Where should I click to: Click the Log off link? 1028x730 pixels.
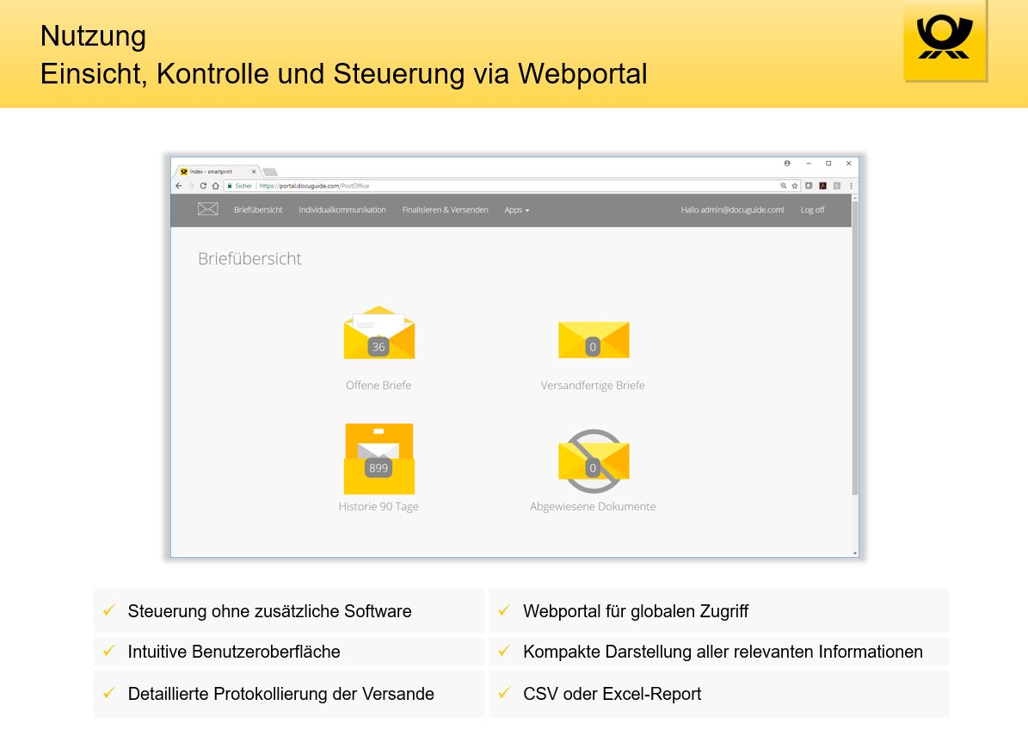[x=812, y=210]
